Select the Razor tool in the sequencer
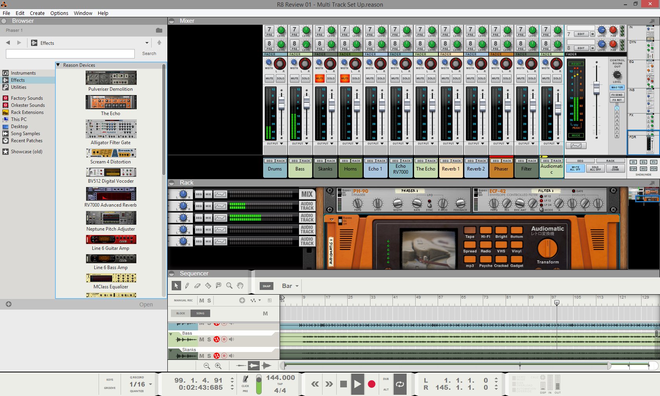Screen dimensions: 660x396 point(208,286)
